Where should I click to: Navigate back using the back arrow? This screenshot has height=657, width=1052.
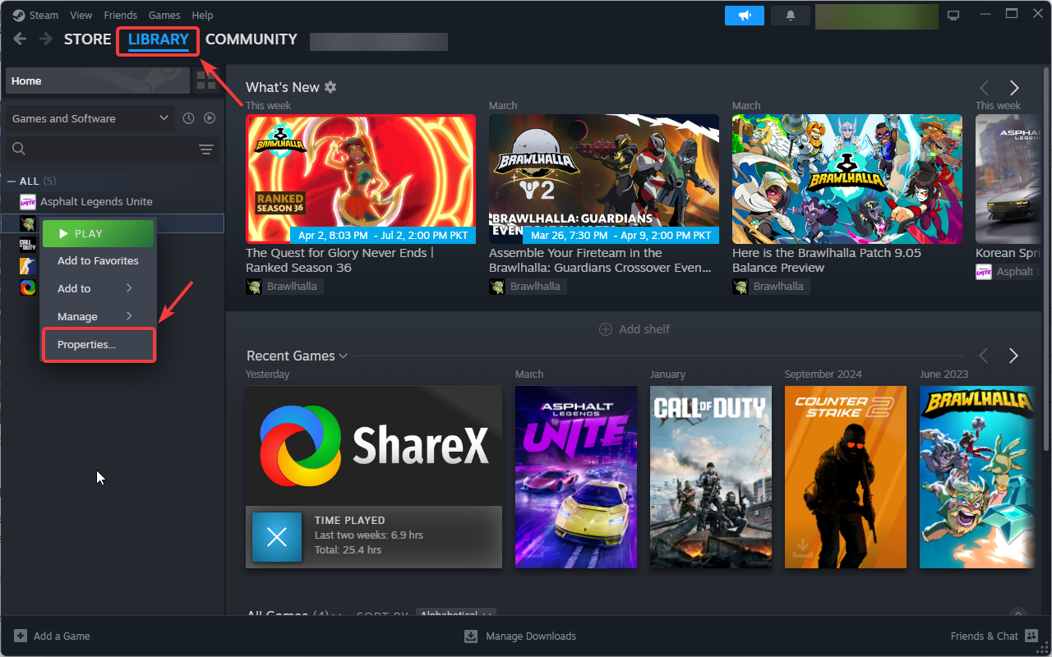pyautogui.click(x=19, y=39)
